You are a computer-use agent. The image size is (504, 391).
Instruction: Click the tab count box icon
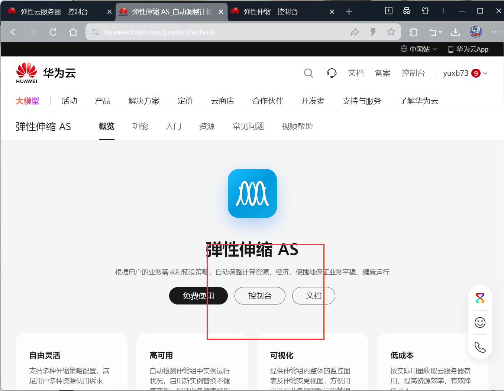(x=388, y=11)
